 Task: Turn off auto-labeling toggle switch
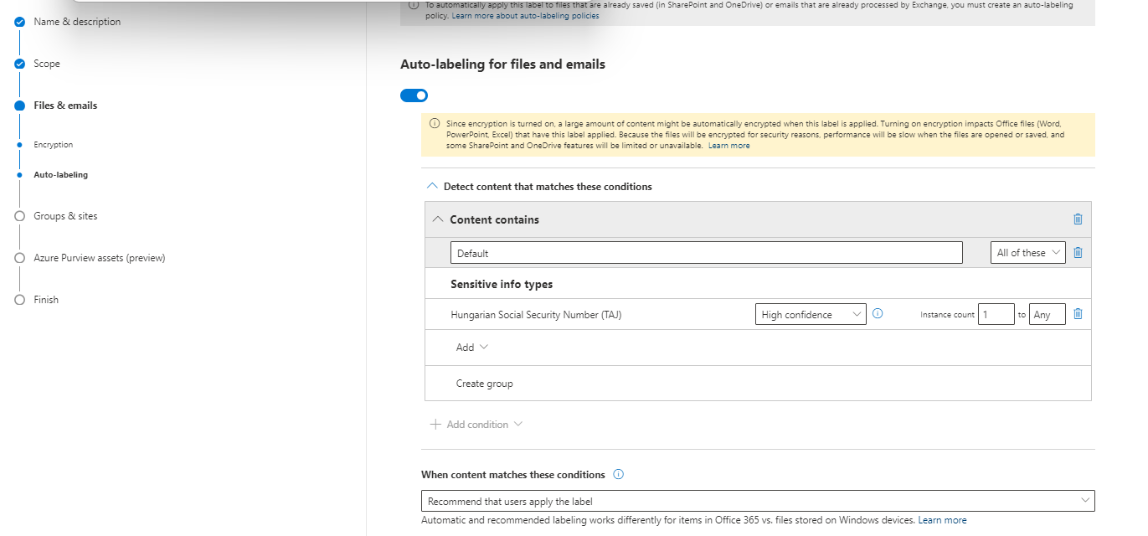tap(414, 95)
